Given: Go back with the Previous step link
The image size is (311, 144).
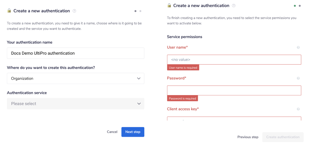Looking at the screenshot, I should coord(248,137).
